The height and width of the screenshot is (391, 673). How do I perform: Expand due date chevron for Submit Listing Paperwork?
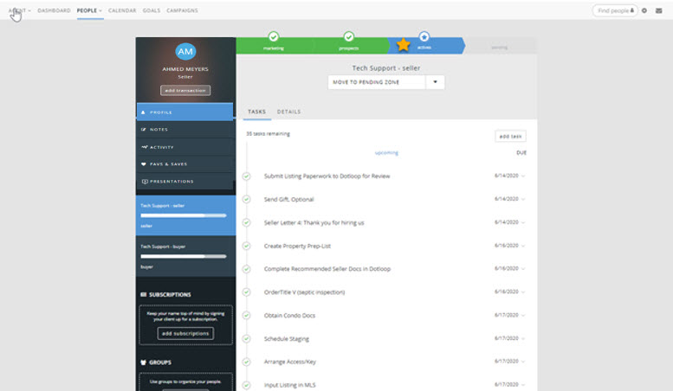(523, 176)
